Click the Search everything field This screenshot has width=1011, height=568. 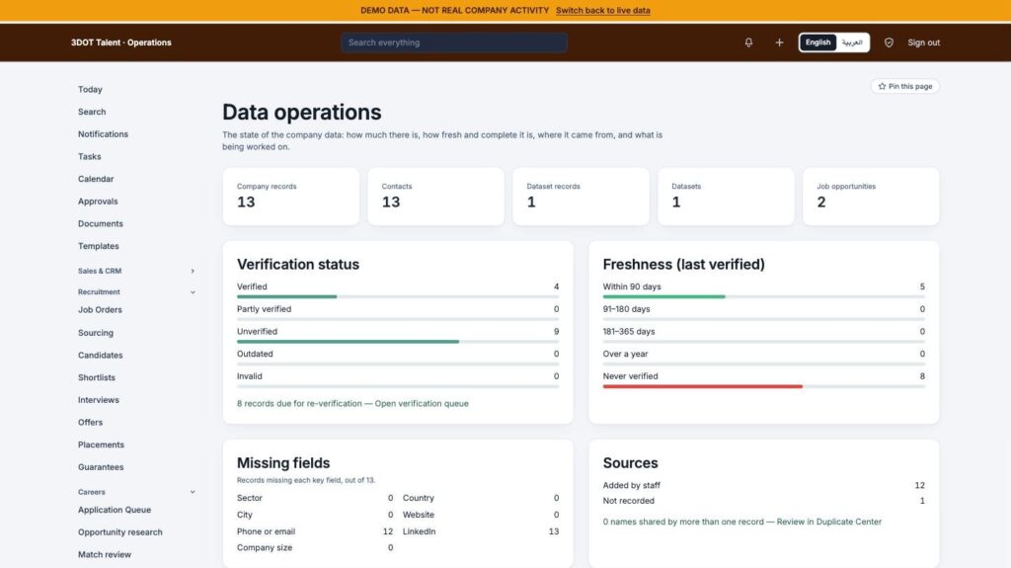pos(454,42)
